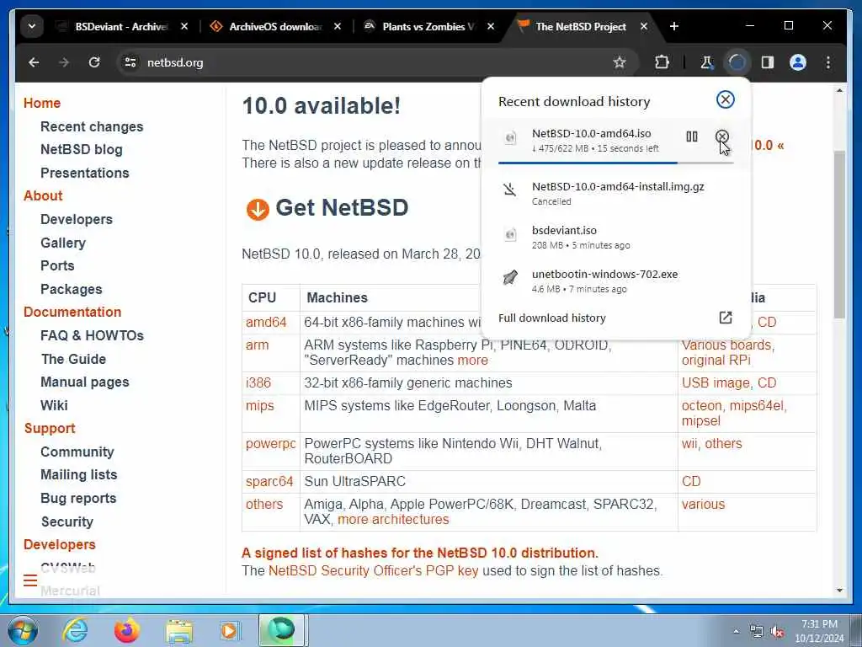The height and width of the screenshot is (647, 862).
Task: Open the powerpc CPU link
Action: point(270,444)
